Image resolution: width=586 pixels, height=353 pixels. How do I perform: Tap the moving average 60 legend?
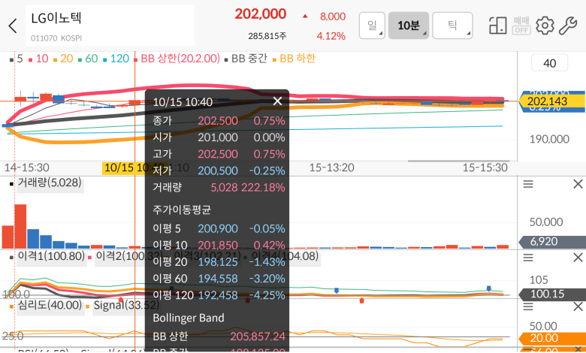(88, 59)
